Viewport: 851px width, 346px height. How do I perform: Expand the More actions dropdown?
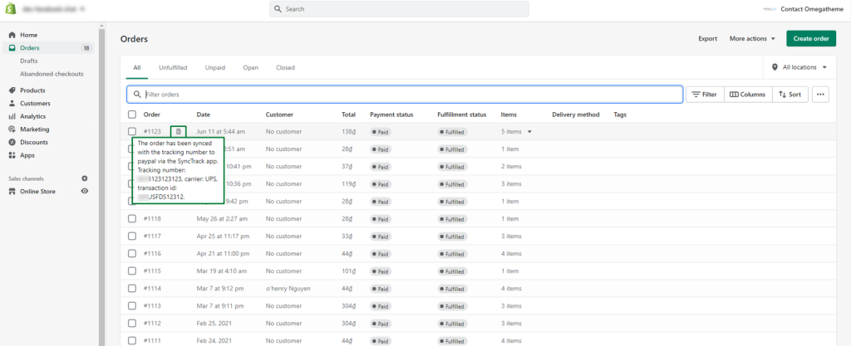point(752,38)
